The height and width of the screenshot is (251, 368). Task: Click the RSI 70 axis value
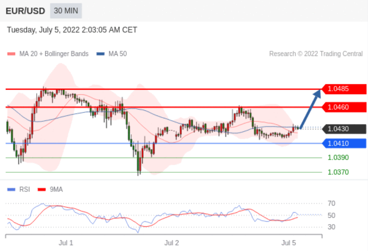[331, 203]
